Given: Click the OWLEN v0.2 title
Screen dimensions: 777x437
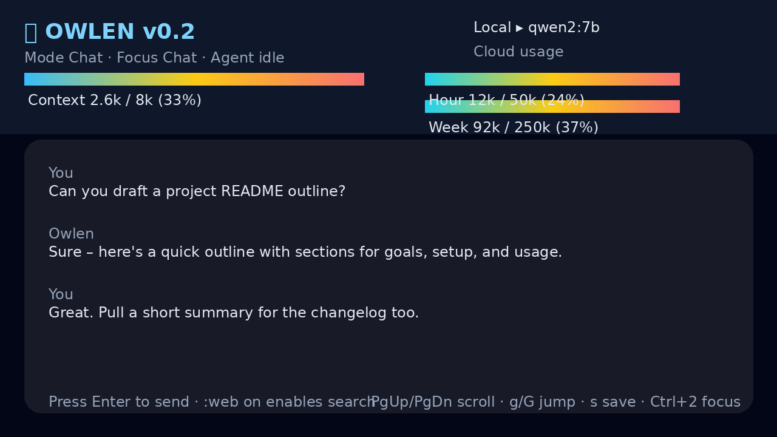Looking at the screenshot, I should point(120,32).
